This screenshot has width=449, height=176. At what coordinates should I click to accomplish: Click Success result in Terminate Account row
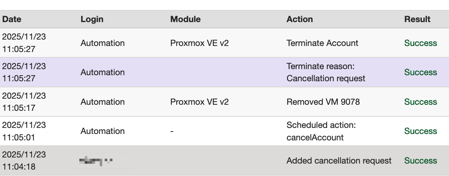point(420,43)
